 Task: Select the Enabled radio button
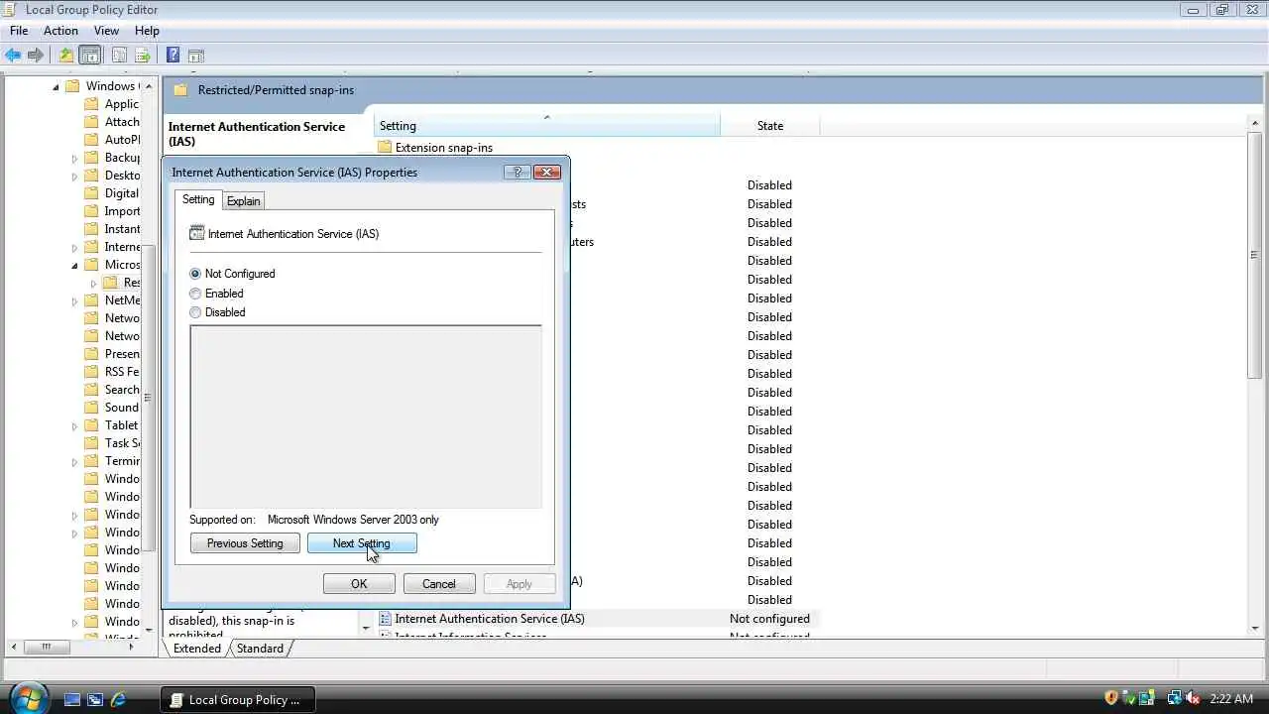[195, 294]
